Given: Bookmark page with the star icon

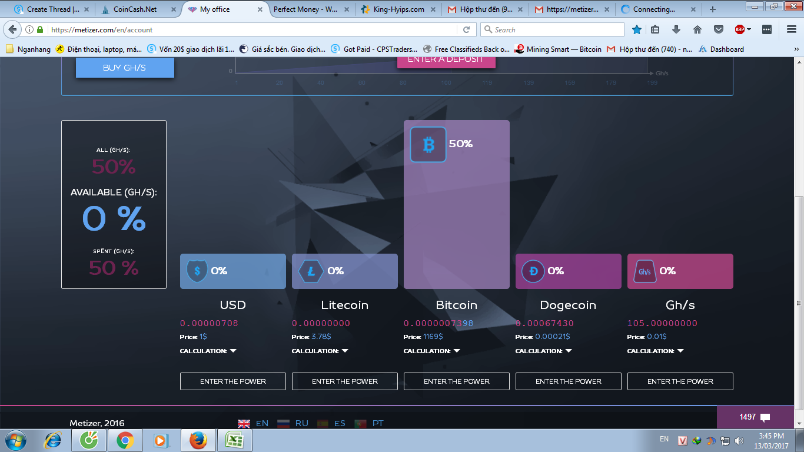Looking at the screenshot, I should (636, 29).
